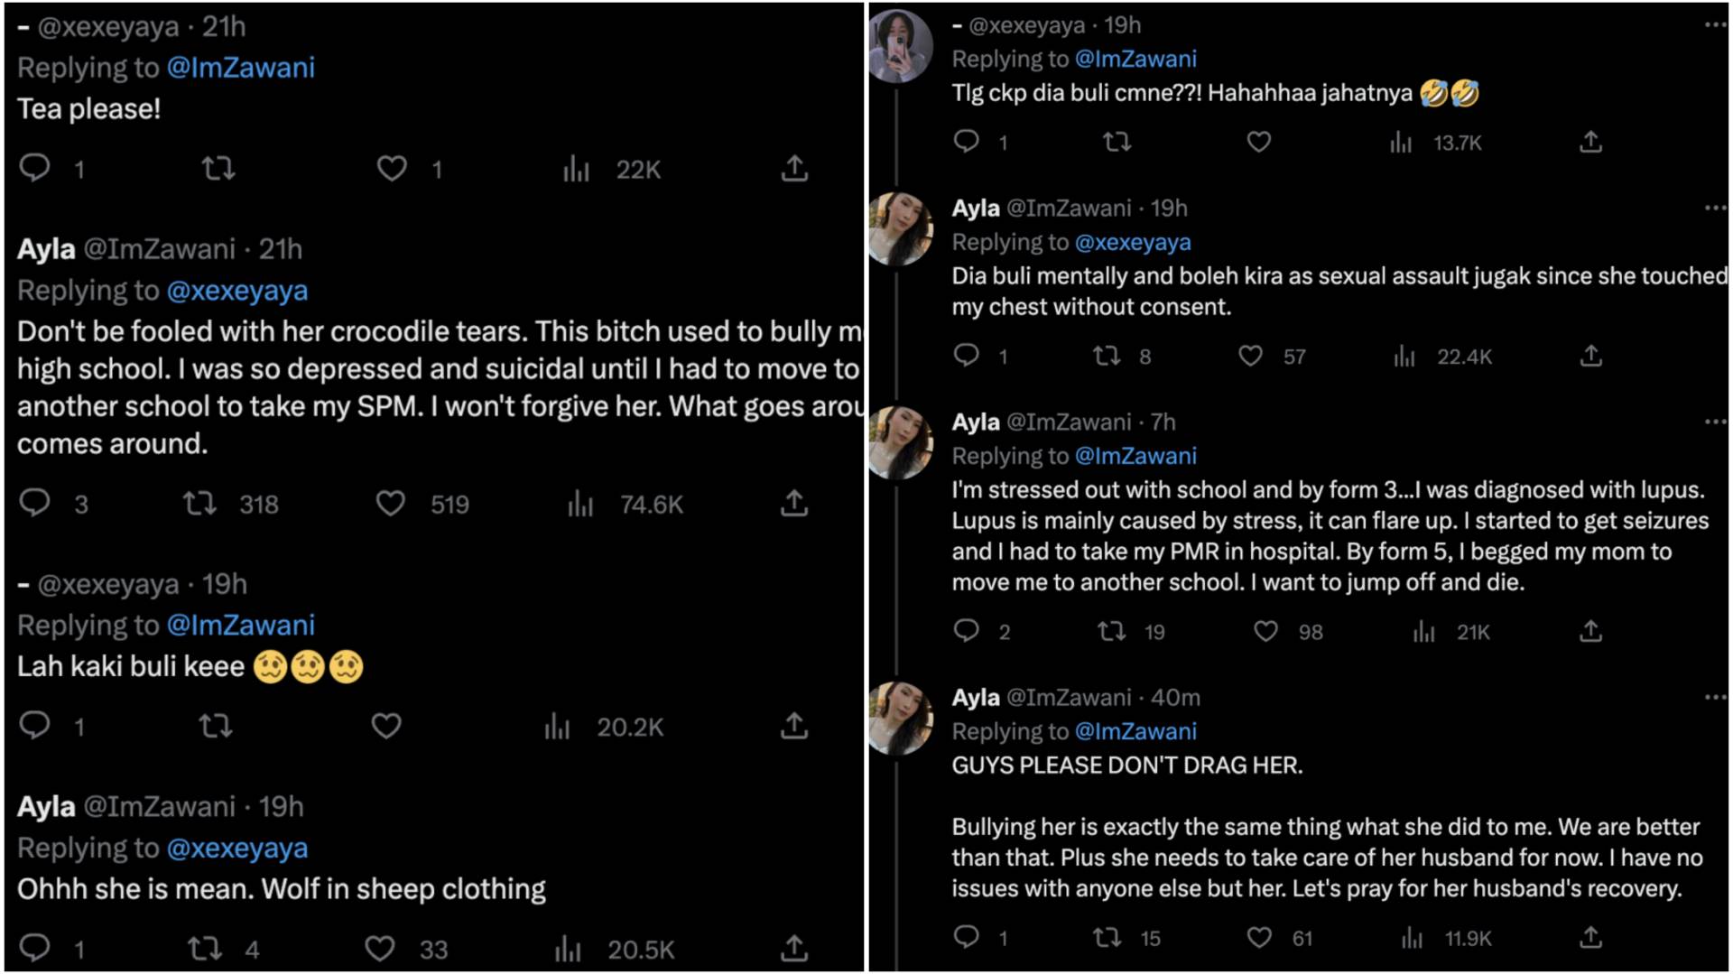This screenshot has width=1733, height=974.
Task: Share the "Tlg ckp dia buli cmne" tweet
Action: point(1590,142)
